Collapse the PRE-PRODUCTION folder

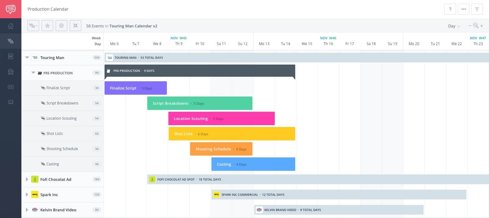33,73
